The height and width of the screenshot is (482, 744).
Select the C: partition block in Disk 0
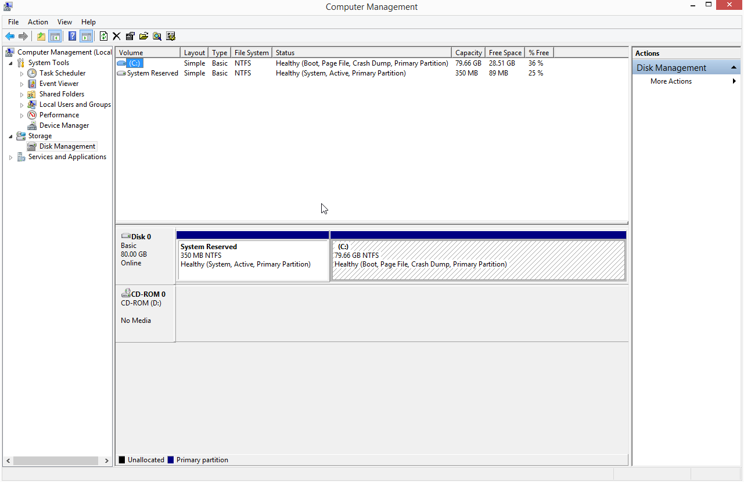pyautogui.click(x=478, y=260)
